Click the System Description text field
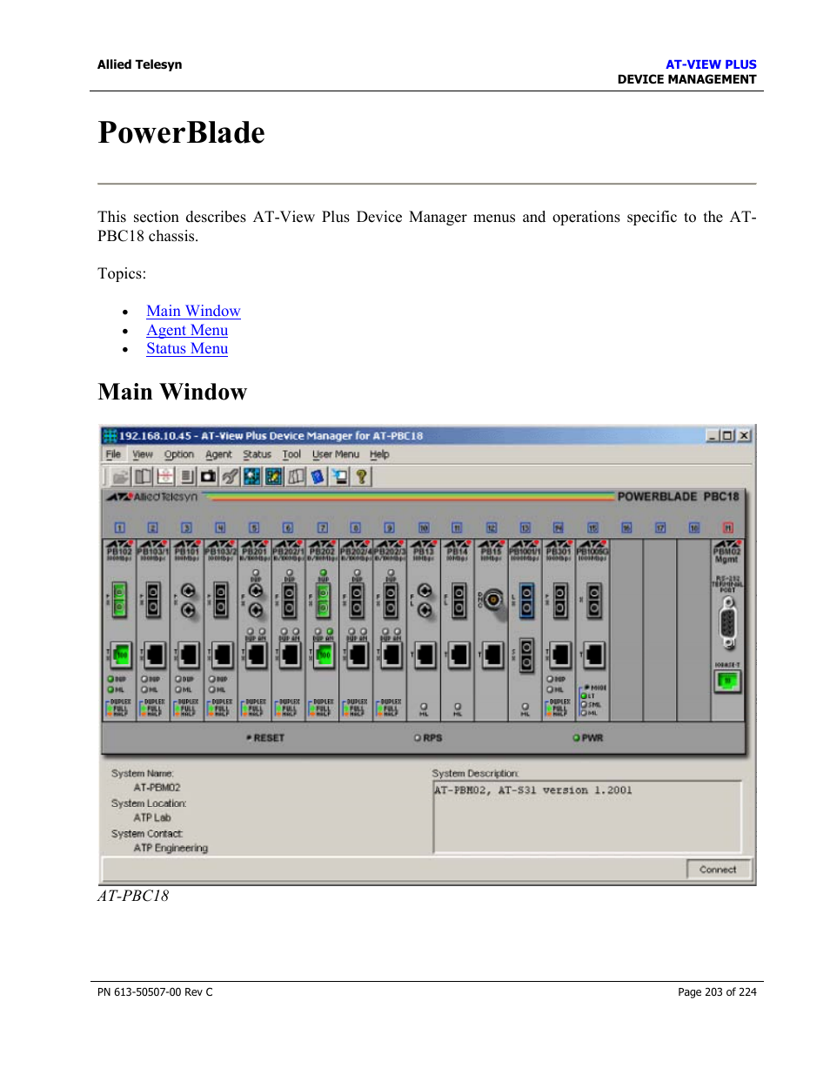The height and width of the screenshot is (1075, 830). pyautogui.click(x=587, y=816)
